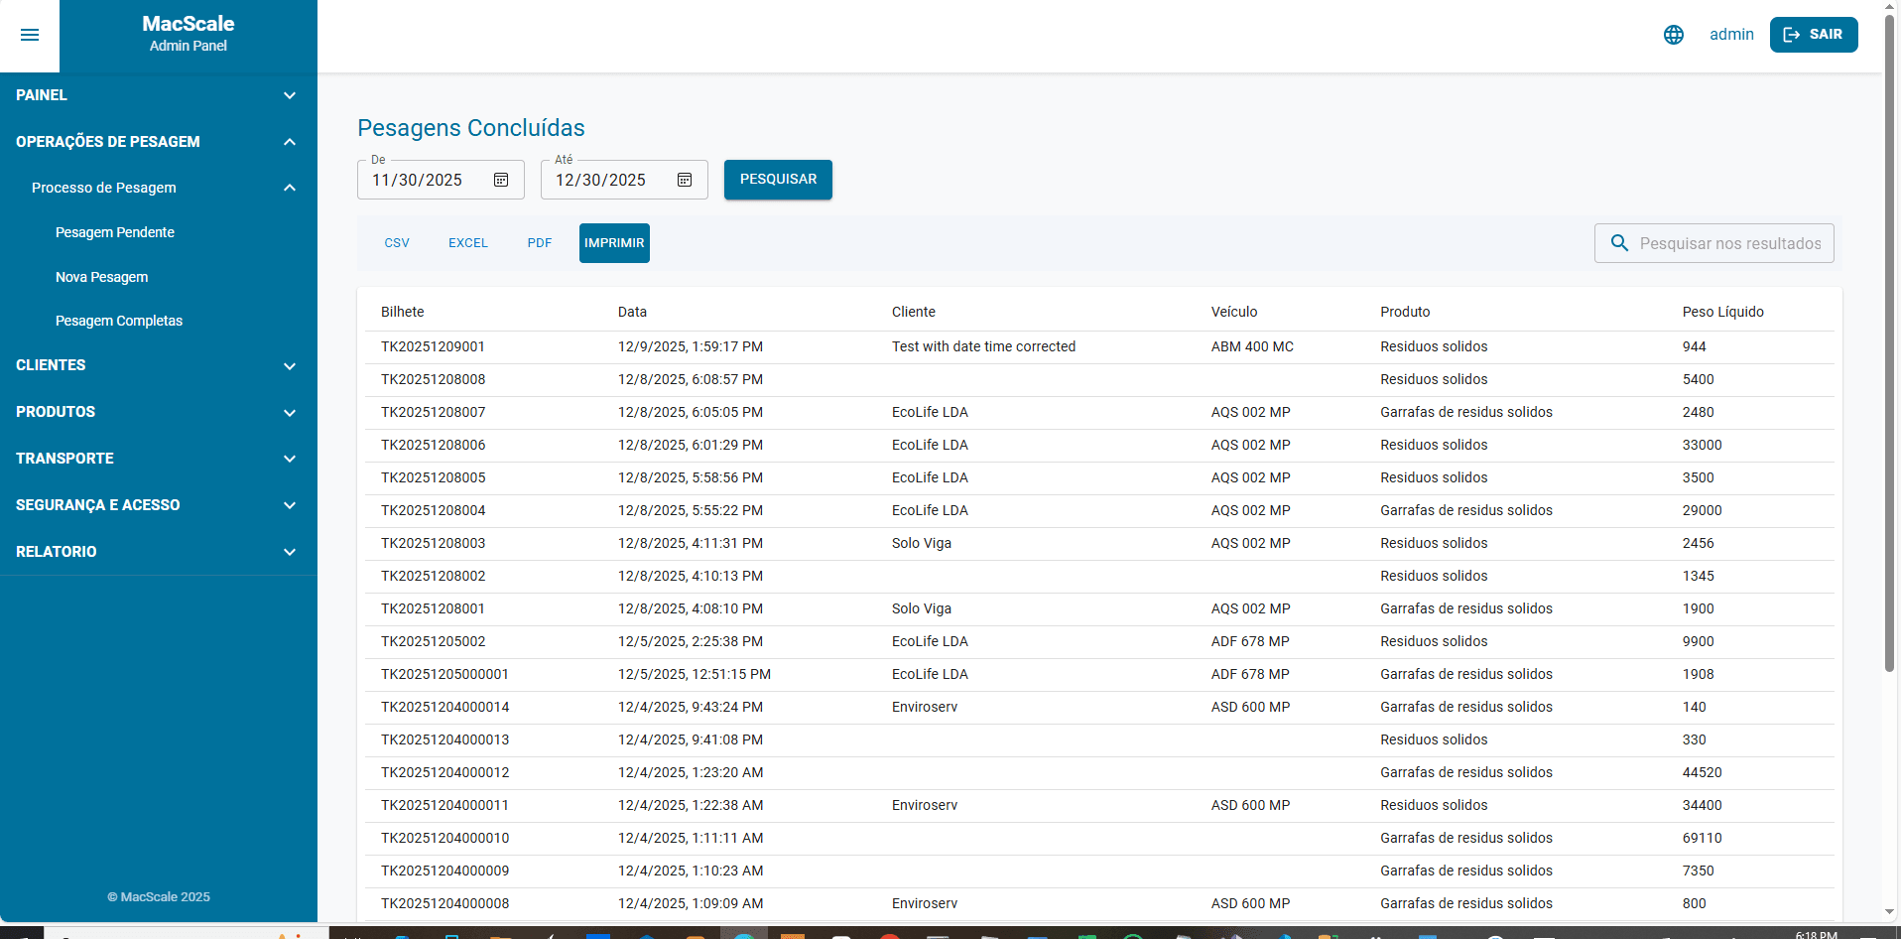Viewport: 1901px width, 939px height.
Task: Export results as EXCEL
Action: click(x=467, y=243)
